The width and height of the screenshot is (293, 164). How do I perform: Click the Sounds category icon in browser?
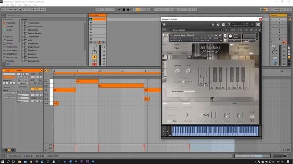5,40
